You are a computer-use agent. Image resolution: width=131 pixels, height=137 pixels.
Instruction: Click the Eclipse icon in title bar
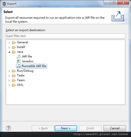pyautogui.click(x=4, y=4)
